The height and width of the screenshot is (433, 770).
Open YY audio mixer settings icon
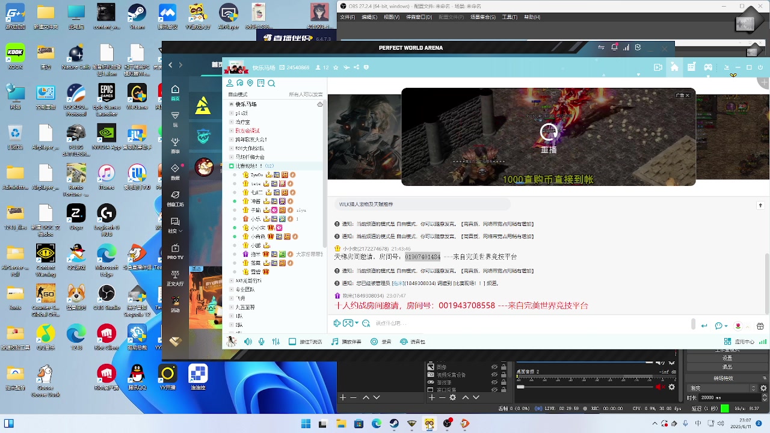pos(276,342)
